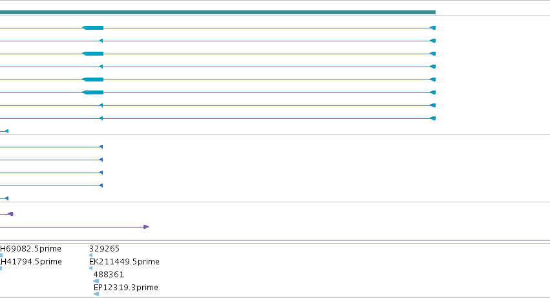
Task: Select the thick teal gene bar at top
Action: tap(217, 12)
